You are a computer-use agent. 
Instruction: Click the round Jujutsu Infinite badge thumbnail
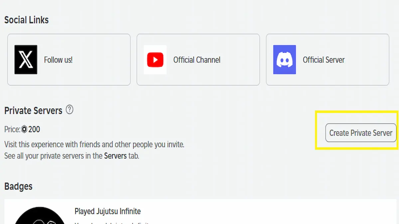tap(40, 217)
